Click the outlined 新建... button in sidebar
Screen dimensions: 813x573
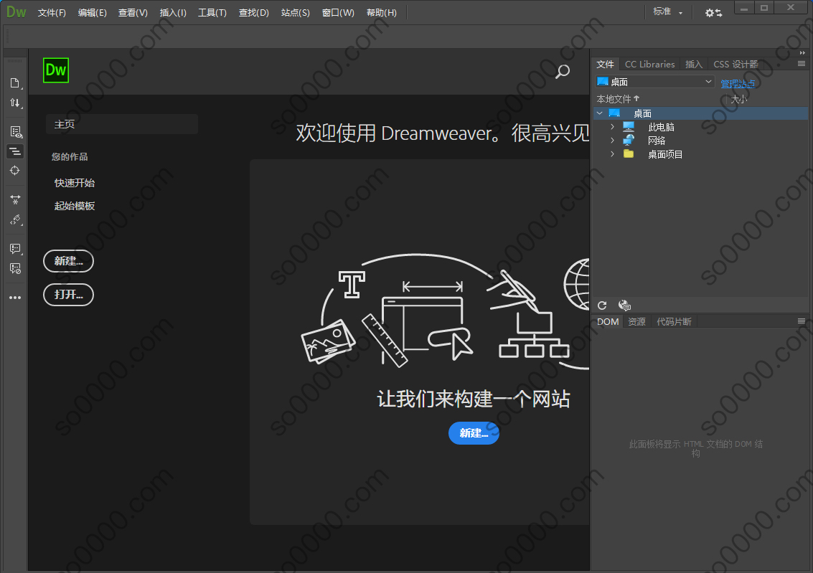point(68,261)
